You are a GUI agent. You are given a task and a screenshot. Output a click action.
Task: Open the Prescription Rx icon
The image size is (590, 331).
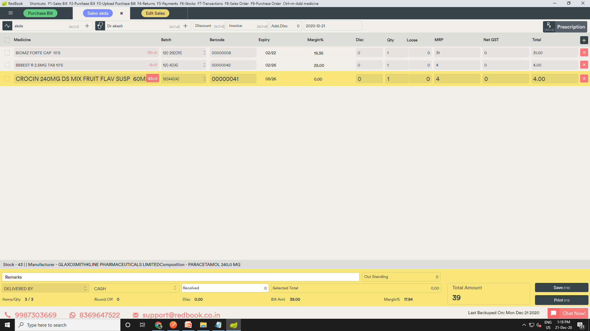point(549,27)
